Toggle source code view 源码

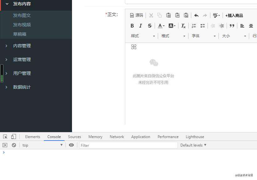[136, 15]
